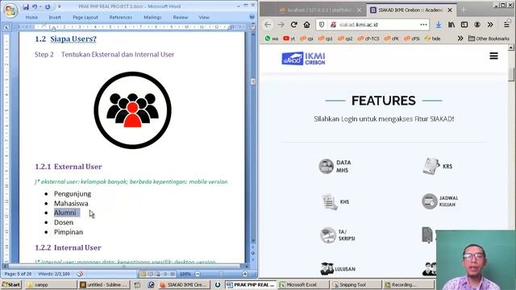
Task: Click the SIAKAD IKMI Cirebon logo
Action: (303, 59)
